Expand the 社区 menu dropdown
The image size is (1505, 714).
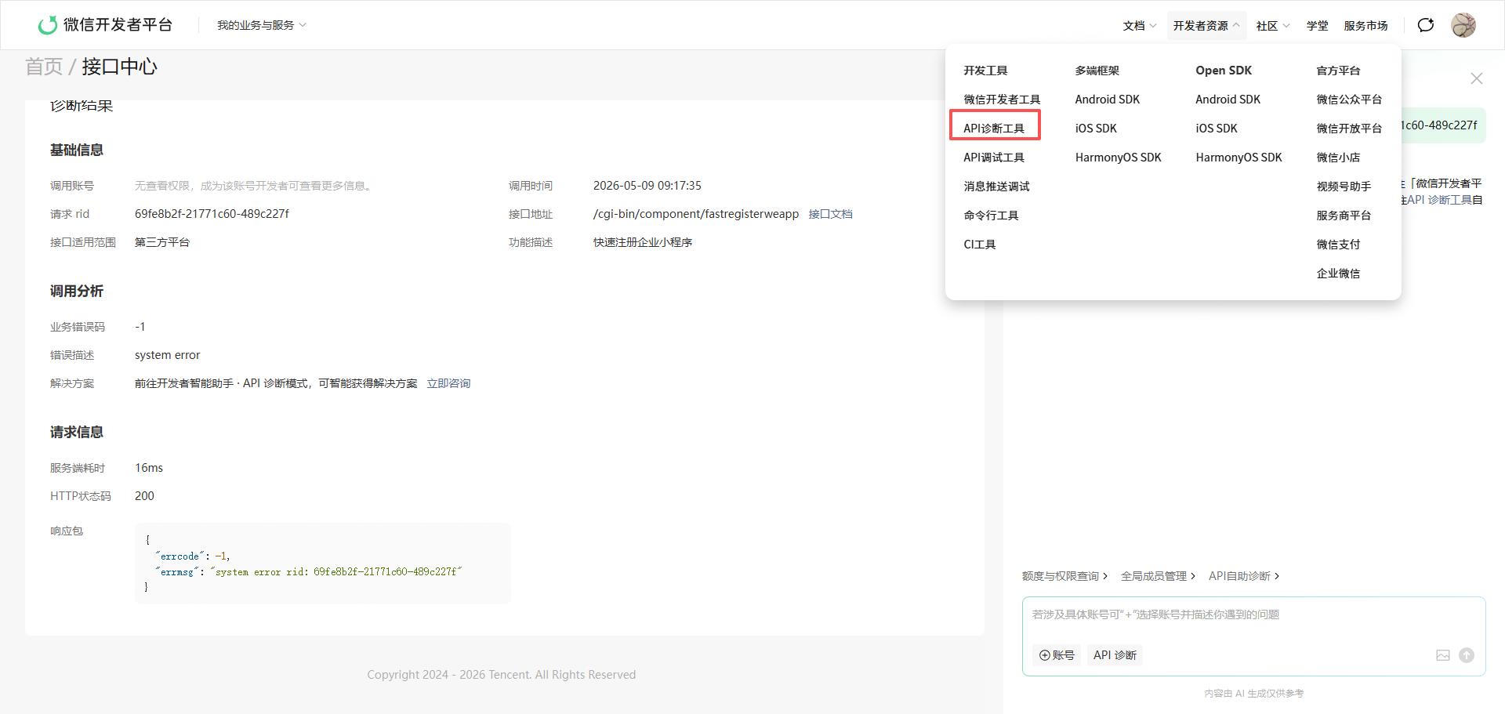[1273, 26]
